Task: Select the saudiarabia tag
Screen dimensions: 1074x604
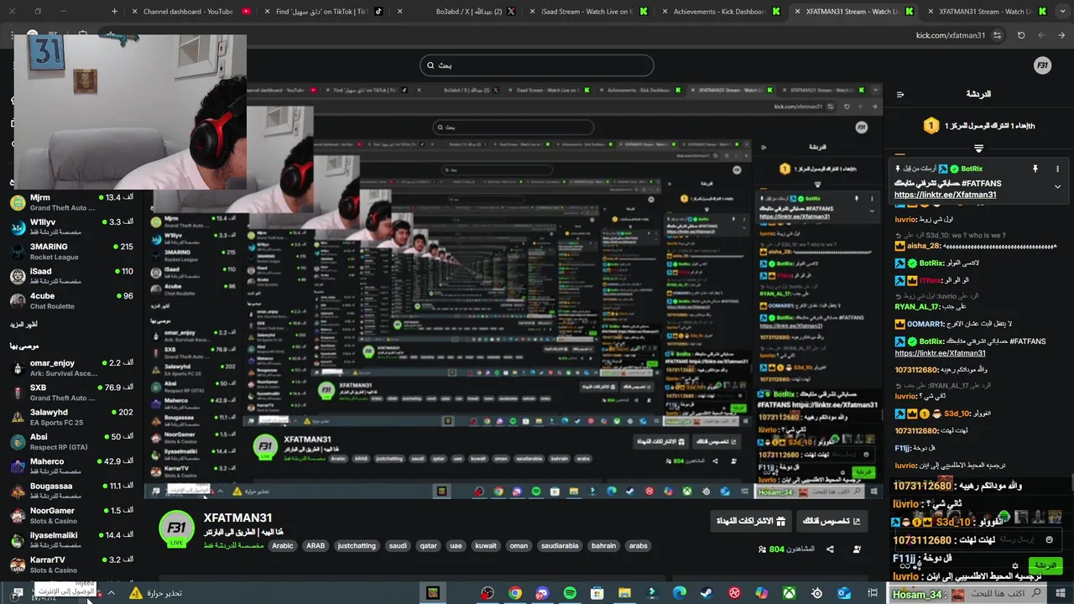Action: click(x=560, y=545)
